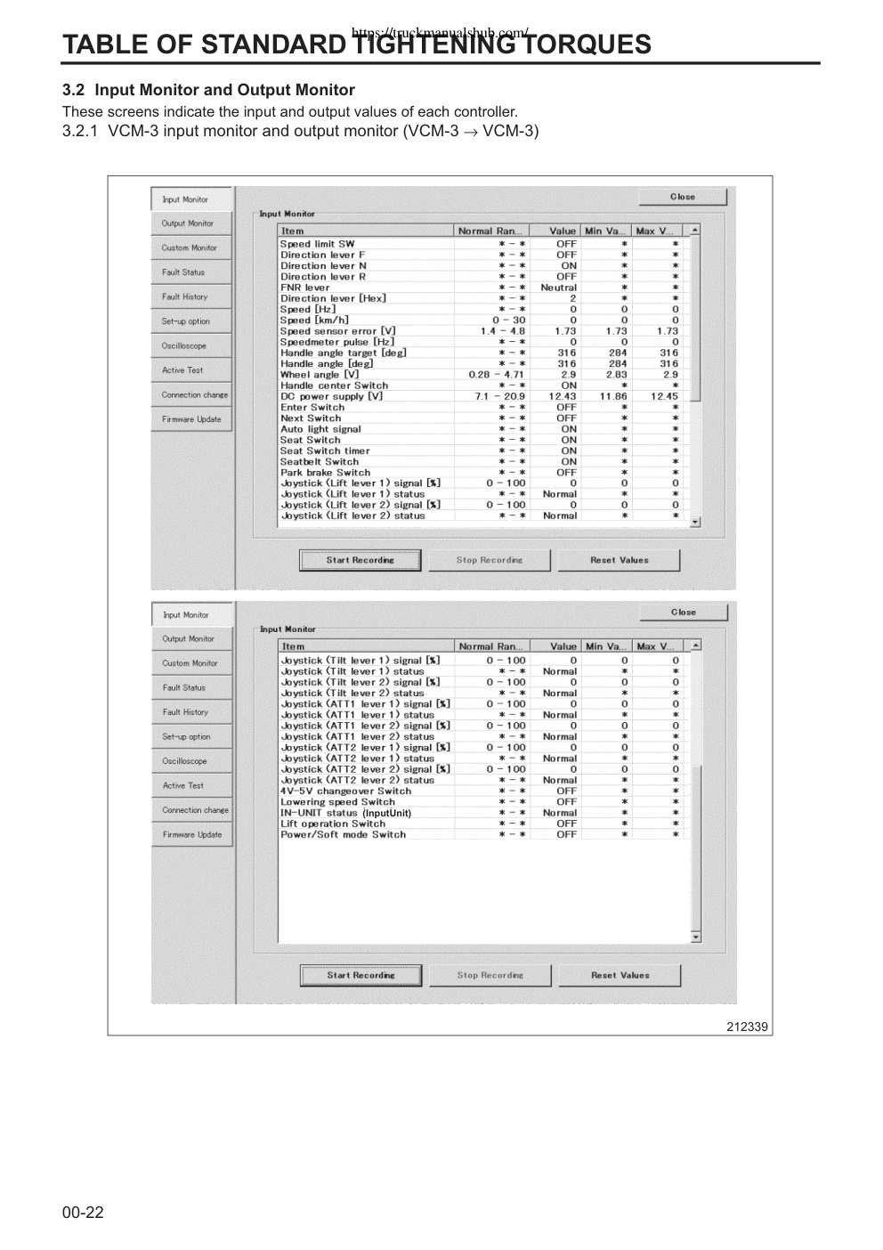
Task: Select 'Joystick (Lift lever 1) signal [%]' row
Action: (483, 483)
